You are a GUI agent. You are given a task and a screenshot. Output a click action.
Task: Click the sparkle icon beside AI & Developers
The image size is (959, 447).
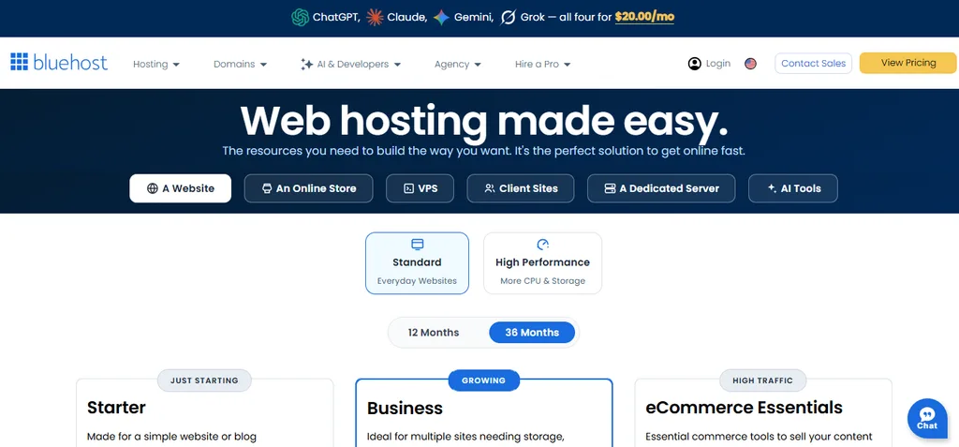[x=306, y=65]
